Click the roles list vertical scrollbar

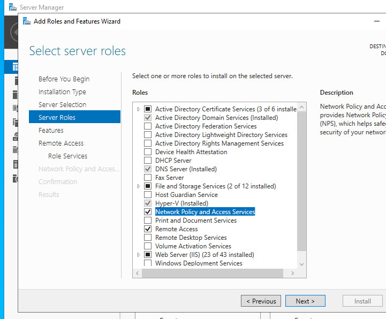[x=301, y=177]
